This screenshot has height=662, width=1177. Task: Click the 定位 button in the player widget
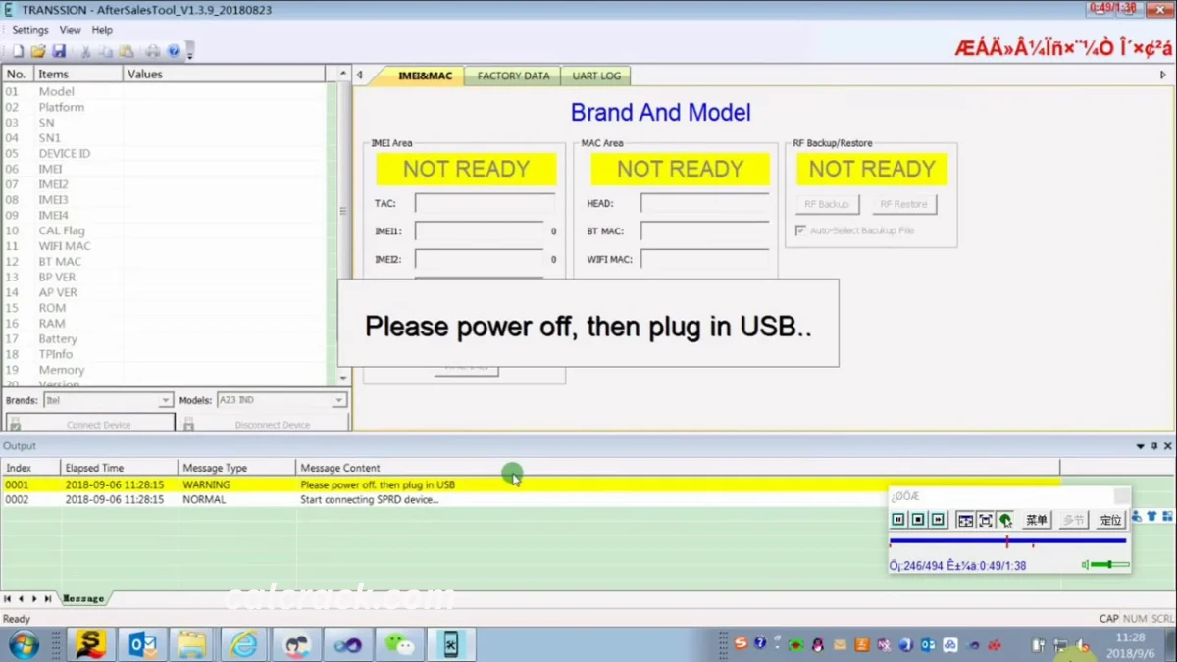coord(1110,520)
